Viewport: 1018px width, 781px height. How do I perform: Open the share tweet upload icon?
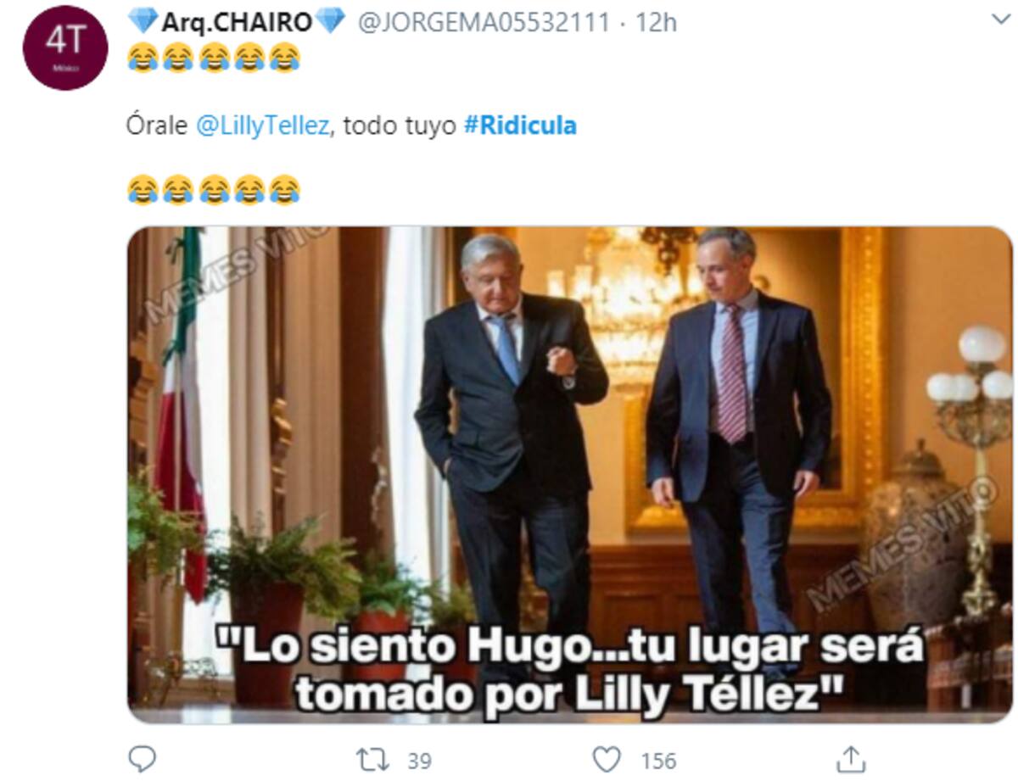pos(851,759)
